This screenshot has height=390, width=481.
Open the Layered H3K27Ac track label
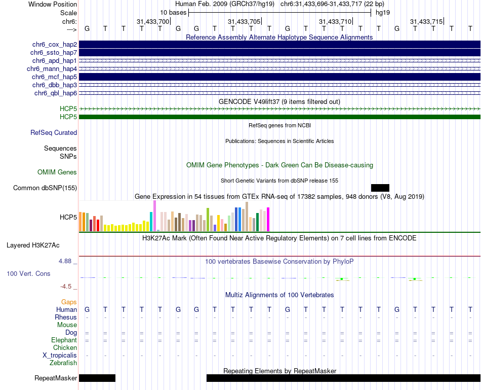(x=33, y=245)
